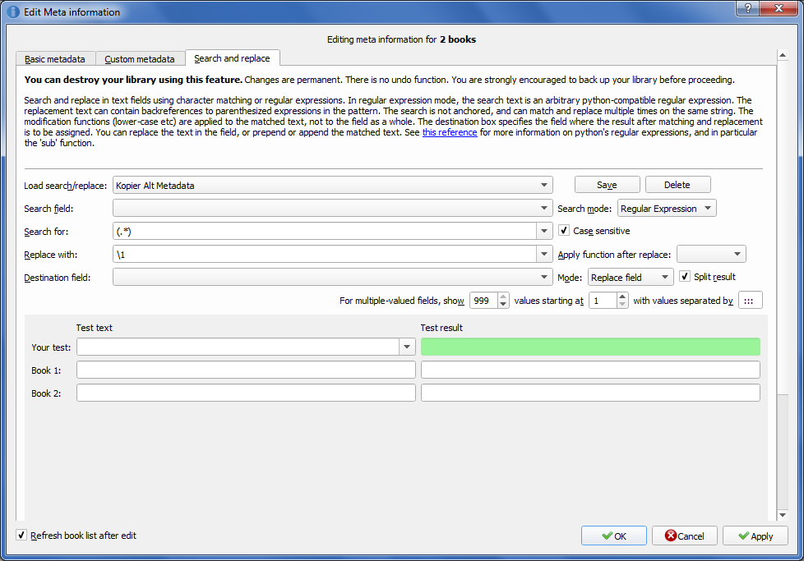Expand the Replace with history dropdown arrow
Image resolution: width=804 pixels, height=561 pixels.
[544, 254]
